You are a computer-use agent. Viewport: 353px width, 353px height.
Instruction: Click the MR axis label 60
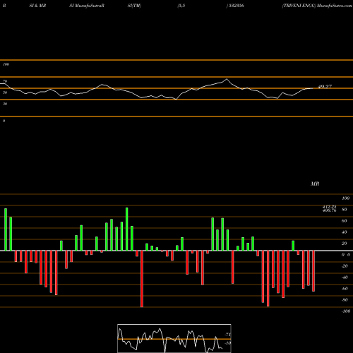[345, 221]
